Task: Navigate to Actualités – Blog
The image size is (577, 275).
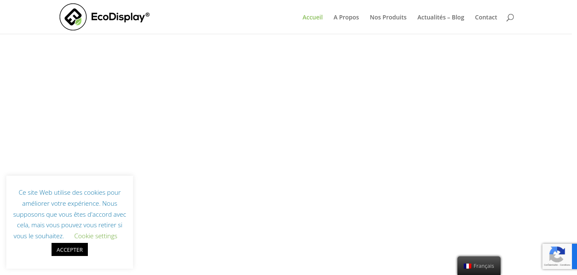Action: 441,17
